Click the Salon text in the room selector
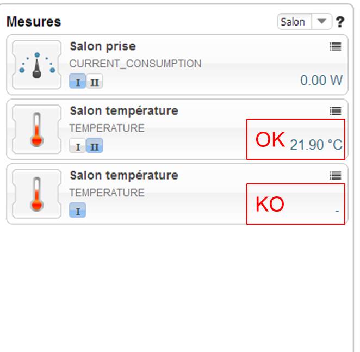This screenshot has height=352, width=360. click(293, 22)
